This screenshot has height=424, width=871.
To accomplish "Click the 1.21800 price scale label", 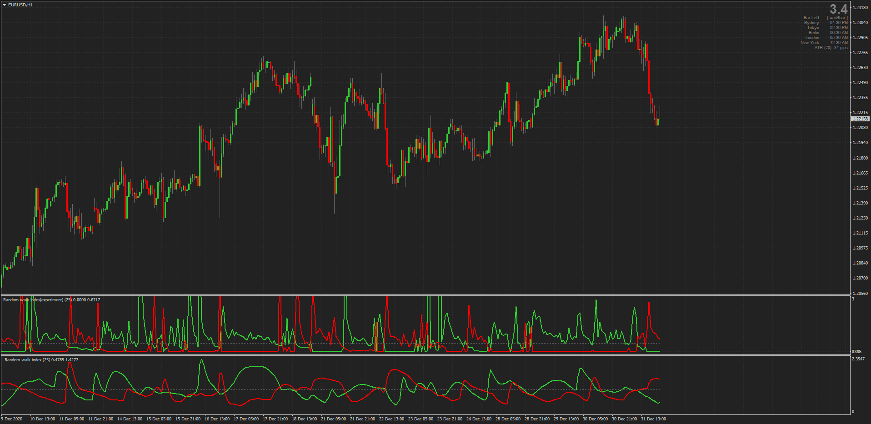I will coord(860,158).
